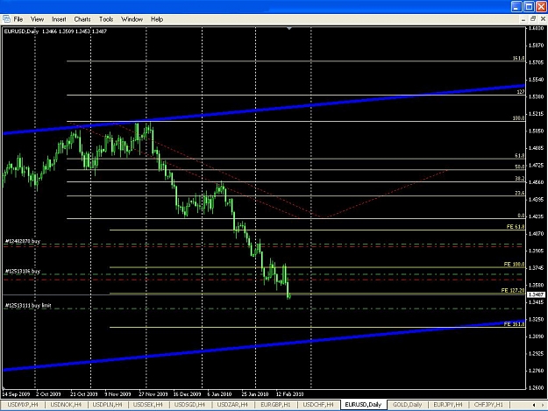Image resolution: width=548 pixels, height=411 pixels.
Task: Click the current price tag 1.3487
Action: coord(537,295)
